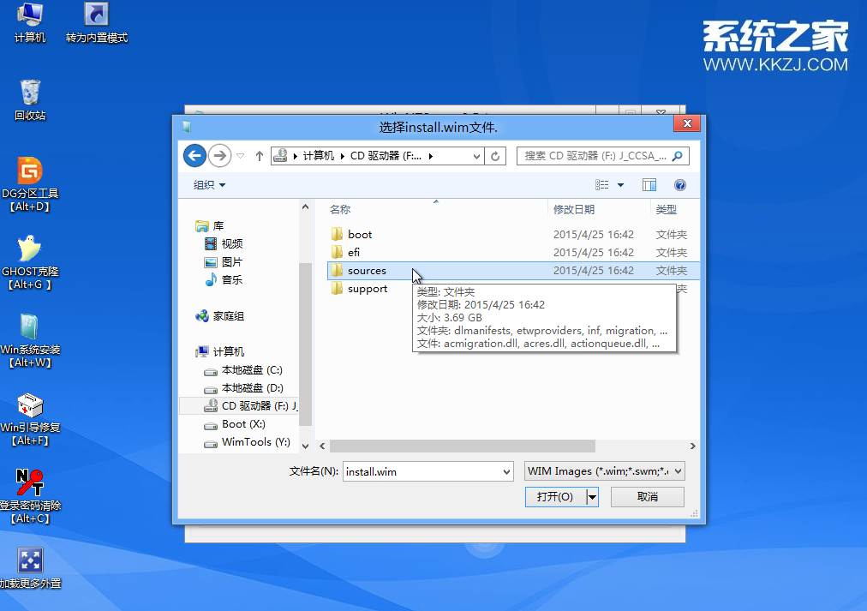Screen dimensions: 867x611
Task: Click the back navigation arrow
Action: [194, 155]
